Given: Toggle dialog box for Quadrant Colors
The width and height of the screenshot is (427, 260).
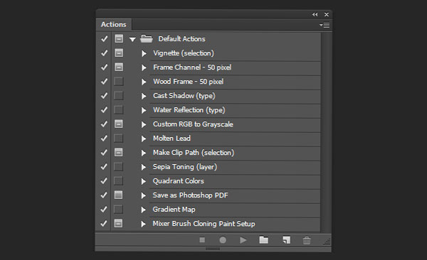Looking at the screenshot, I should tap(118, 180).
